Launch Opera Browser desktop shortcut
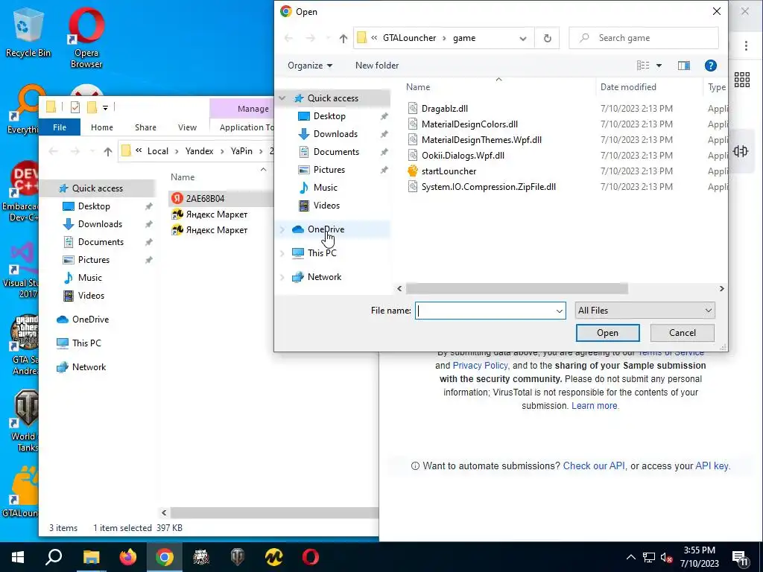 86,38
